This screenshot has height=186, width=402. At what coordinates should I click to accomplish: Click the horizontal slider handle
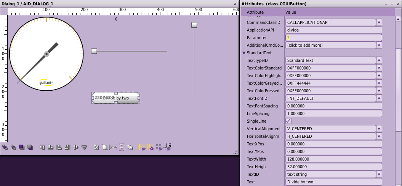(94, 51)
